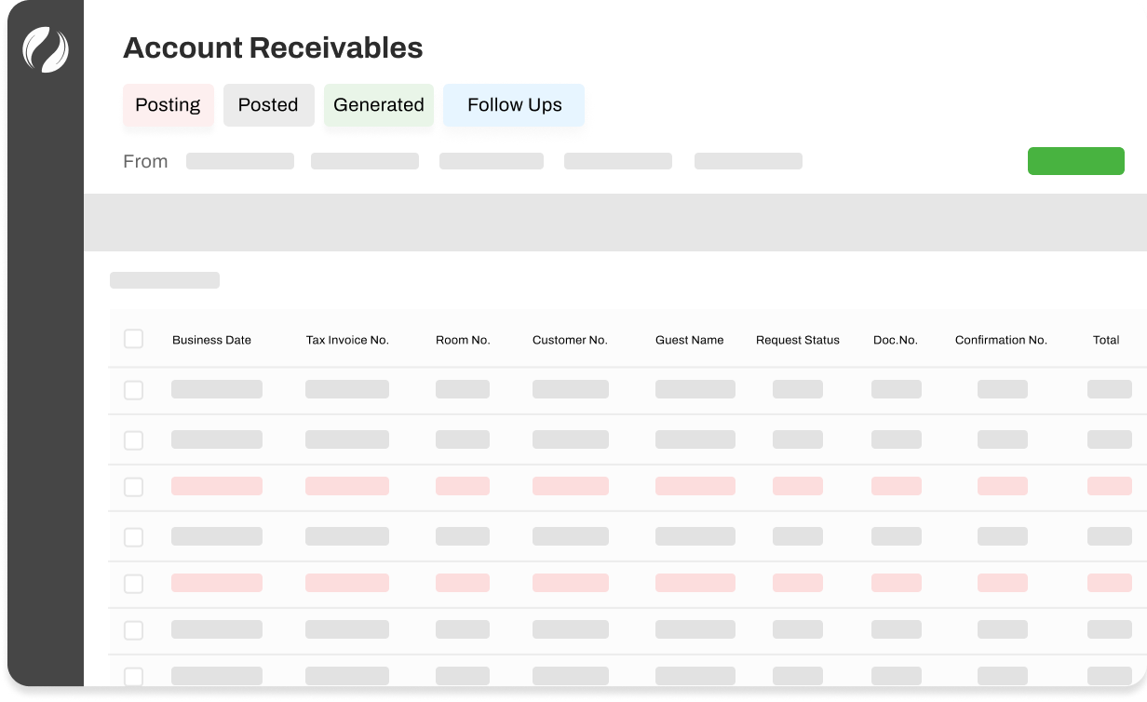The image size is (1147, 702).
Task: Switch to the Posted tab
Action: pyautogui.click(x=269, y=105)
